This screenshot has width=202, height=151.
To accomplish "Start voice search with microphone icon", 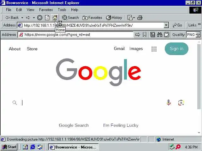I will pyautogui.click(x=169, y=103).
